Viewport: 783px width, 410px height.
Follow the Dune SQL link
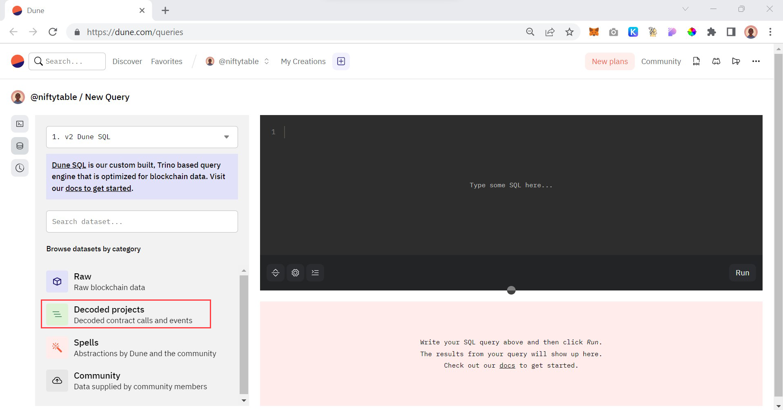[69, 165]
